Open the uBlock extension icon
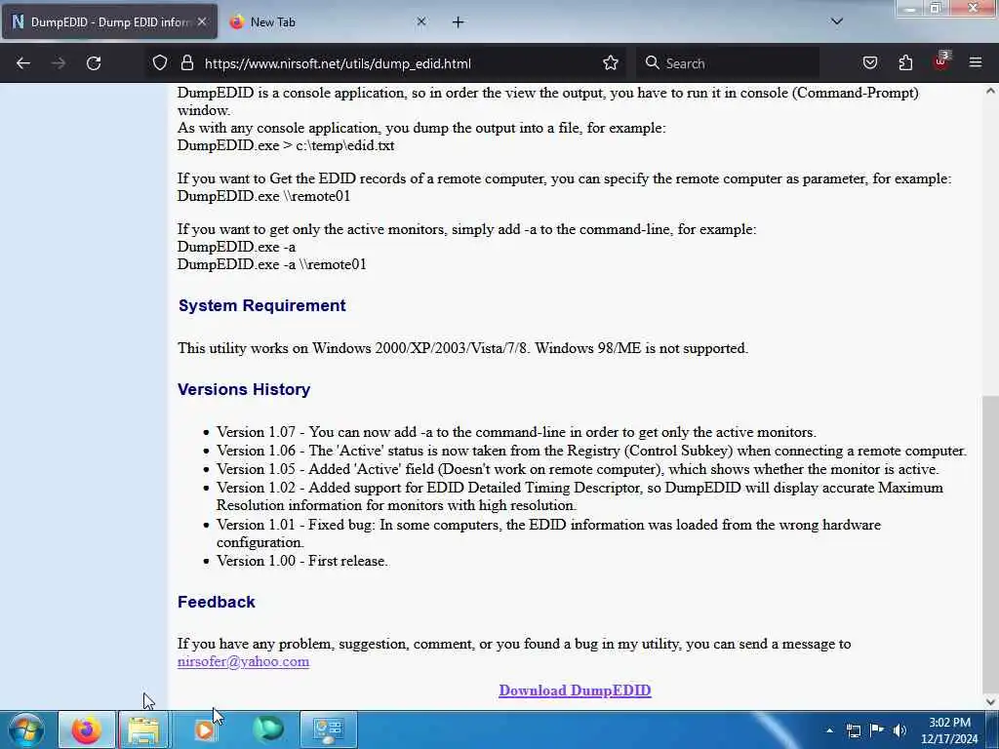Screen dimensions: 999x749 click(x=941, y=61)
